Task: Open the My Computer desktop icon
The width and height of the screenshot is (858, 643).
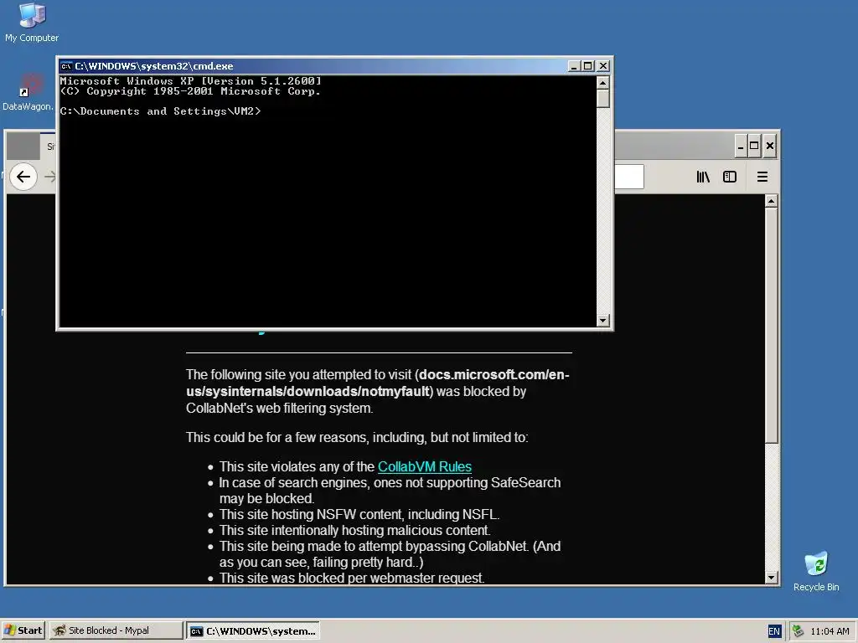Action: pyautogui.click(x=32, y=22)
